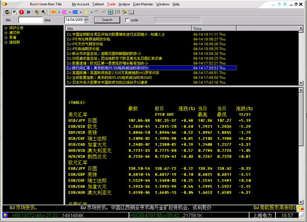This screenshot has height=222, width=307.
Task: Click the app logo icon in title bar
Action: coord(5,4)
